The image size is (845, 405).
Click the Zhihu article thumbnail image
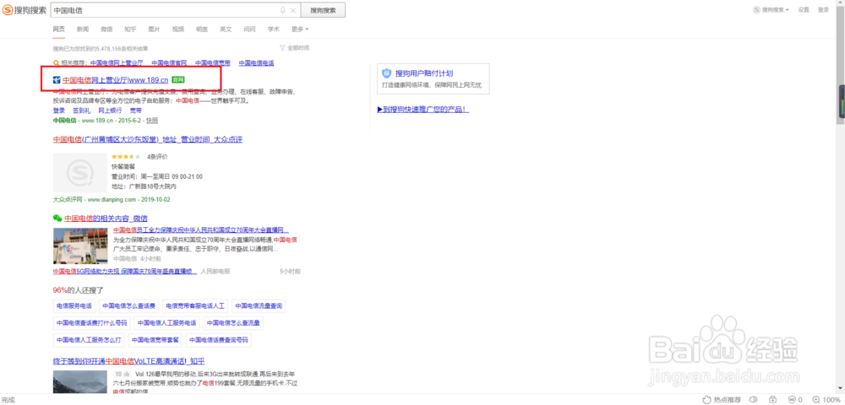tap(79, 382)
